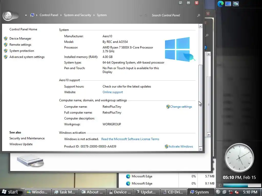
Task: Open the start menu
Action: (x=11, y=192)
